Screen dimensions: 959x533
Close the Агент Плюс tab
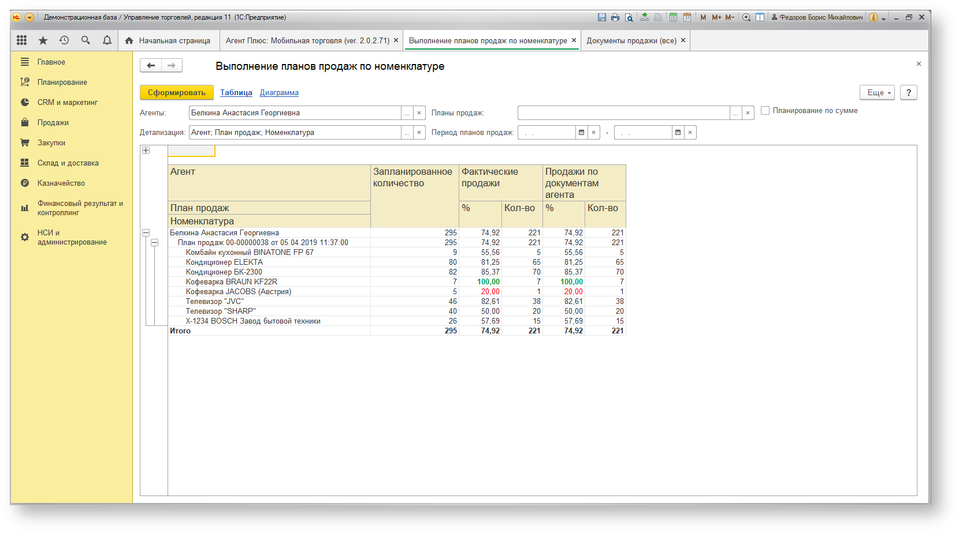click(x=396, y=40)
